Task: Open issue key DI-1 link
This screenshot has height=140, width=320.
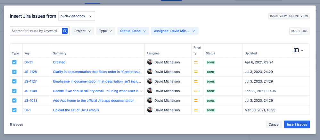Action: pos(28,110)
